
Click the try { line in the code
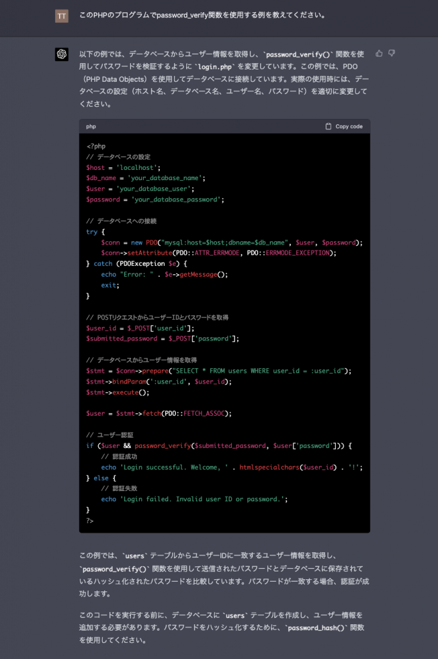tap(95, 232)
